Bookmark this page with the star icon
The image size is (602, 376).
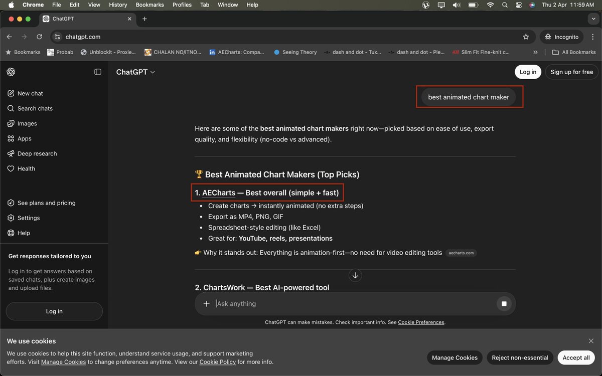pos(526,37)
